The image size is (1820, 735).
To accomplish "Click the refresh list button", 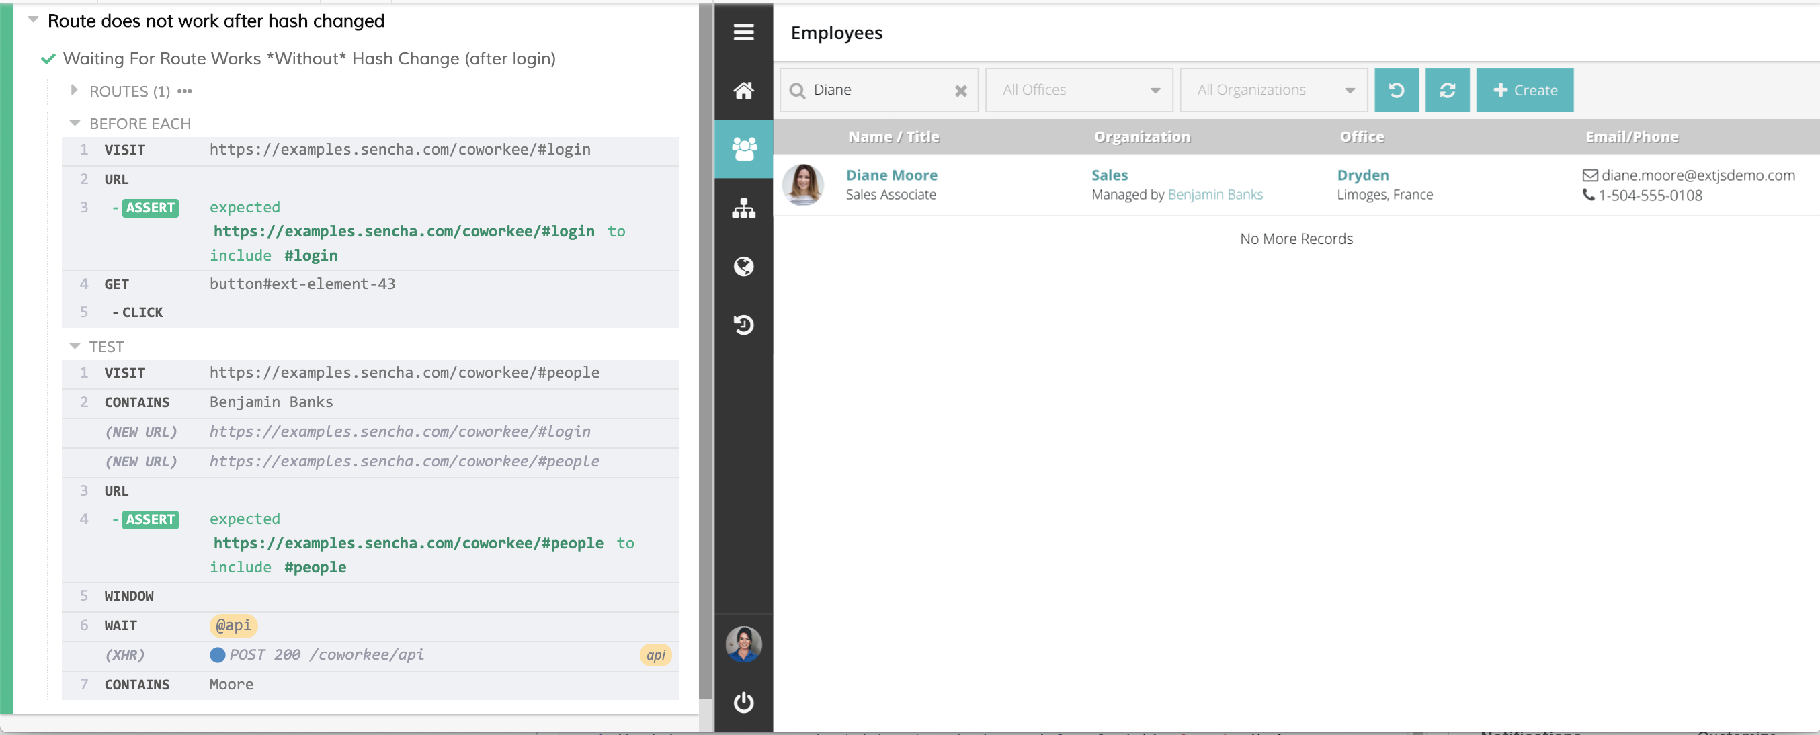I will [1446, 91].
